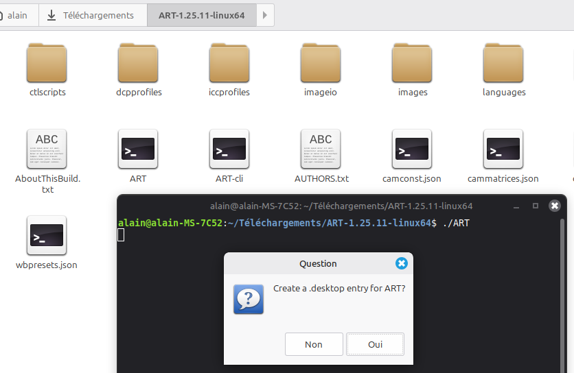Select the wbpresets.json file
The height and width of the screenshot is (373, 574).
[x=47, y=236]
